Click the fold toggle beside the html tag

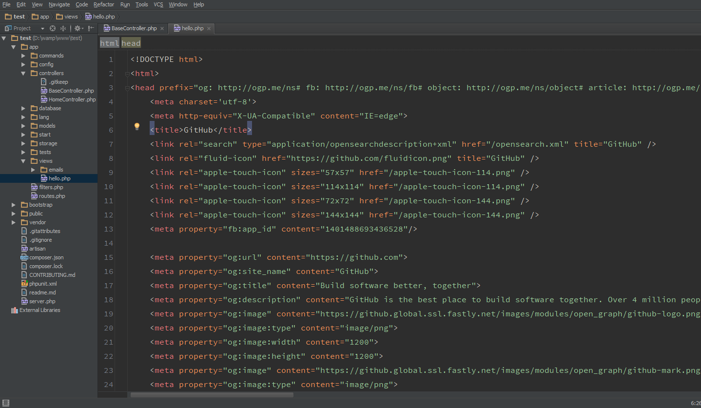point(127,74)
